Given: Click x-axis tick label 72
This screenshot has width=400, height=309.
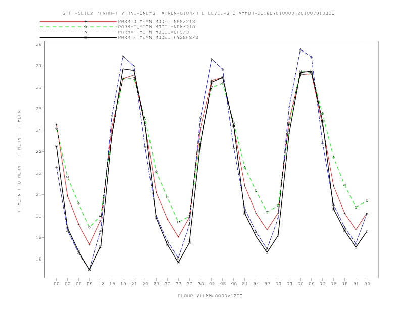Looking at the screenshot, I should 322,284.
